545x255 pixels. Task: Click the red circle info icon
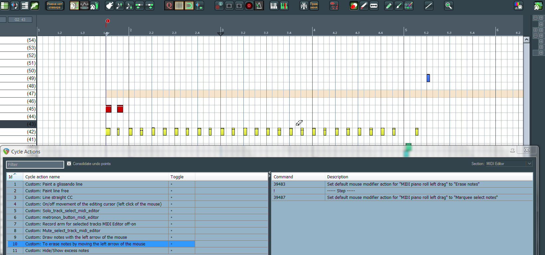click(219, 6)
